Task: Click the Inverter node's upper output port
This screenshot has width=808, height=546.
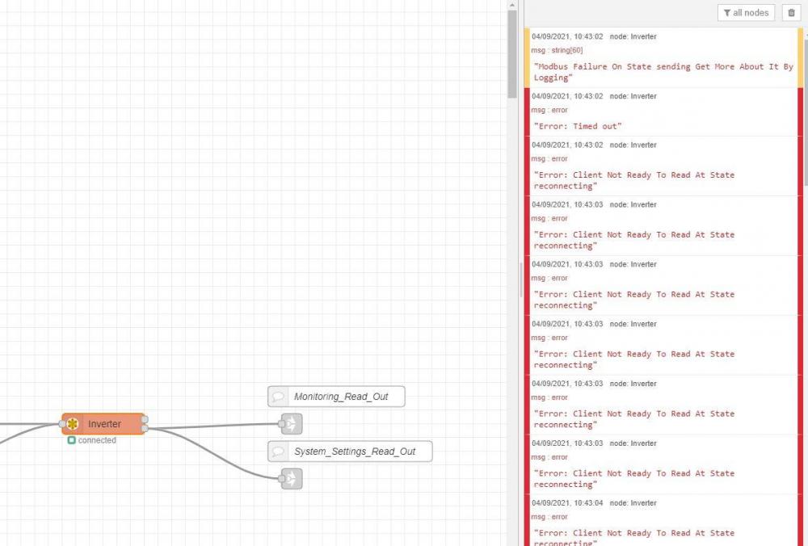Action: 145,419
